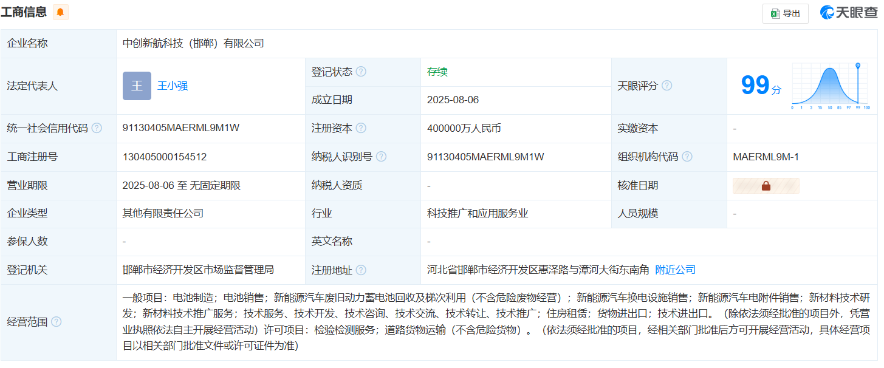
Task: Click the credit code 91130405MAERML9M1W
Action: click(181, 128)
